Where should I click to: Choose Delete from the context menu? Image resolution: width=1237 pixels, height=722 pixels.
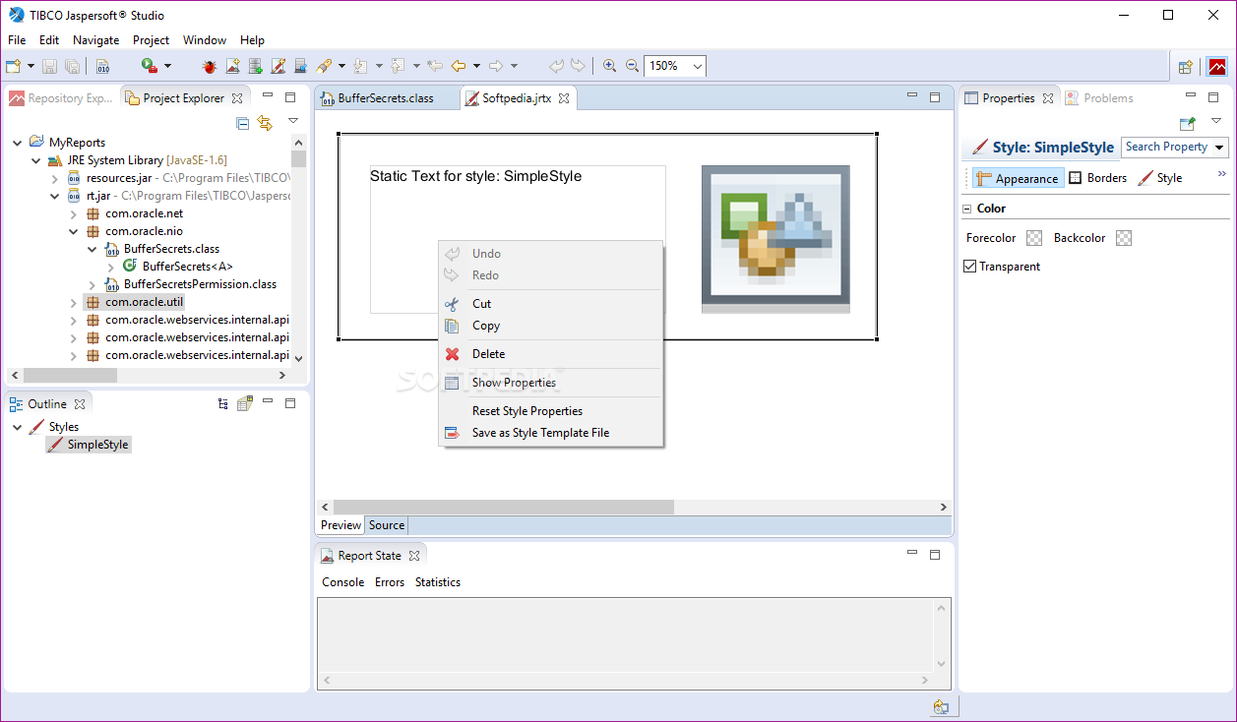[551, 354]
